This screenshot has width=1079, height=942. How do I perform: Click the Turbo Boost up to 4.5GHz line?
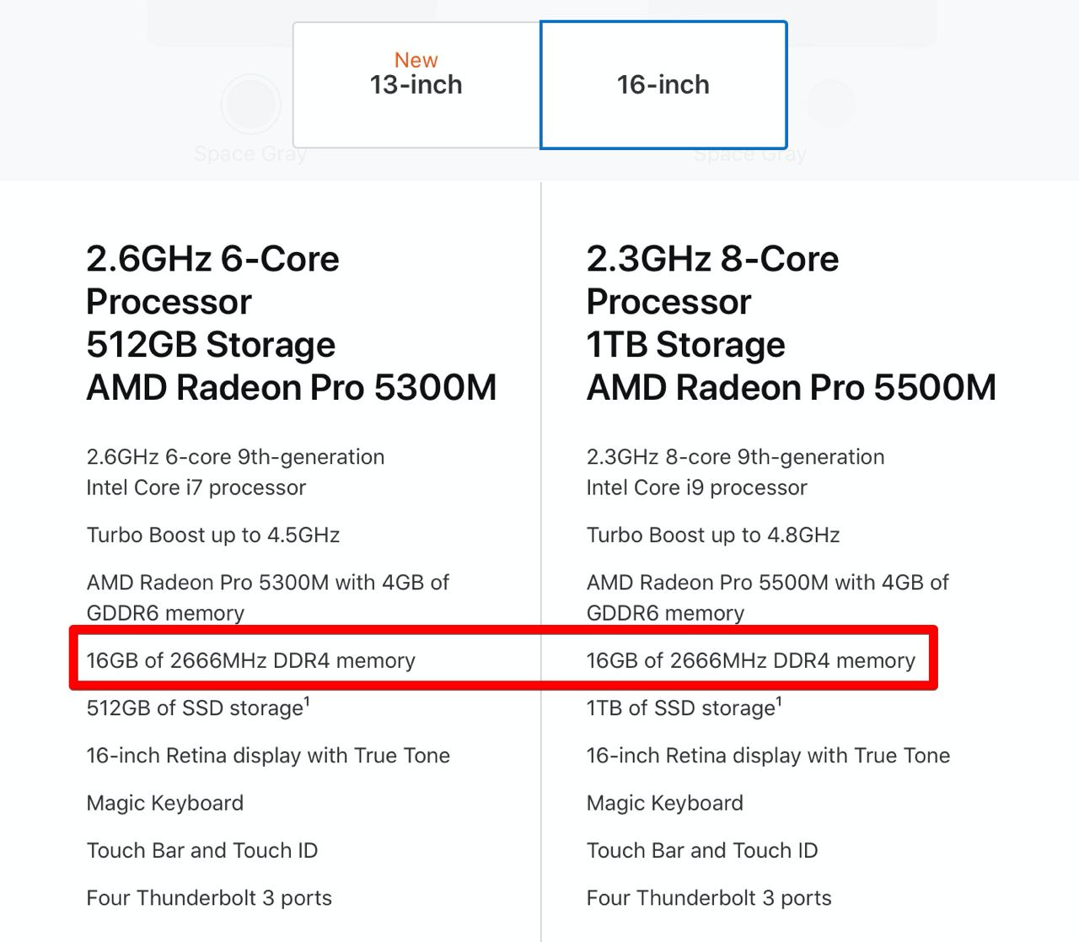(212, 535)
